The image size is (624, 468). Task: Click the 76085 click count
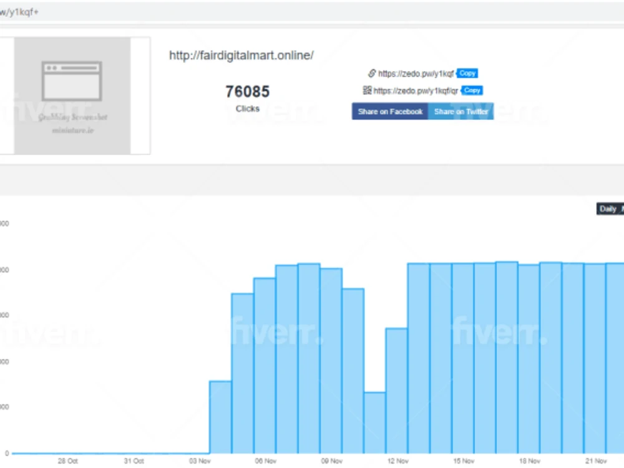(248, 92)
